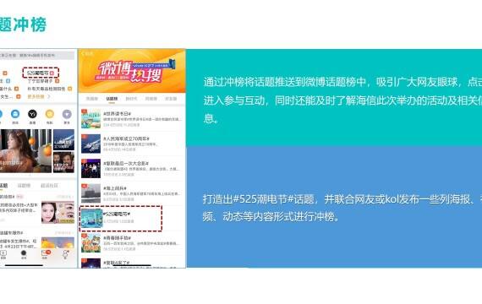Click the #525潮电节# topic thumbnail
The height and width of the screenshot is (304, 482).
tap(91, 219)
